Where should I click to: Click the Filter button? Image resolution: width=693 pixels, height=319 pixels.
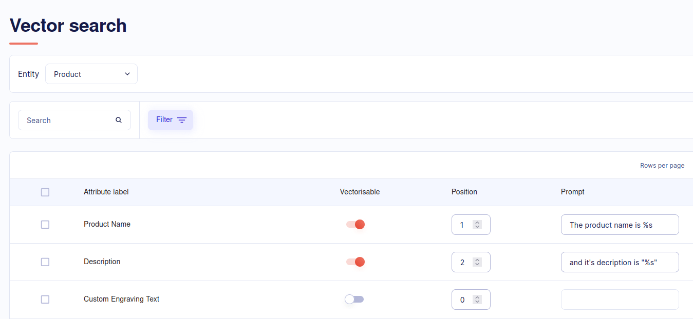coord(170,119)
